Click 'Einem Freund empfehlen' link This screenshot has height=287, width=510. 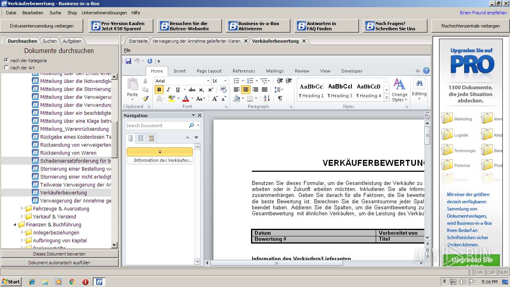pyautogui.click(x=483, y=13)
